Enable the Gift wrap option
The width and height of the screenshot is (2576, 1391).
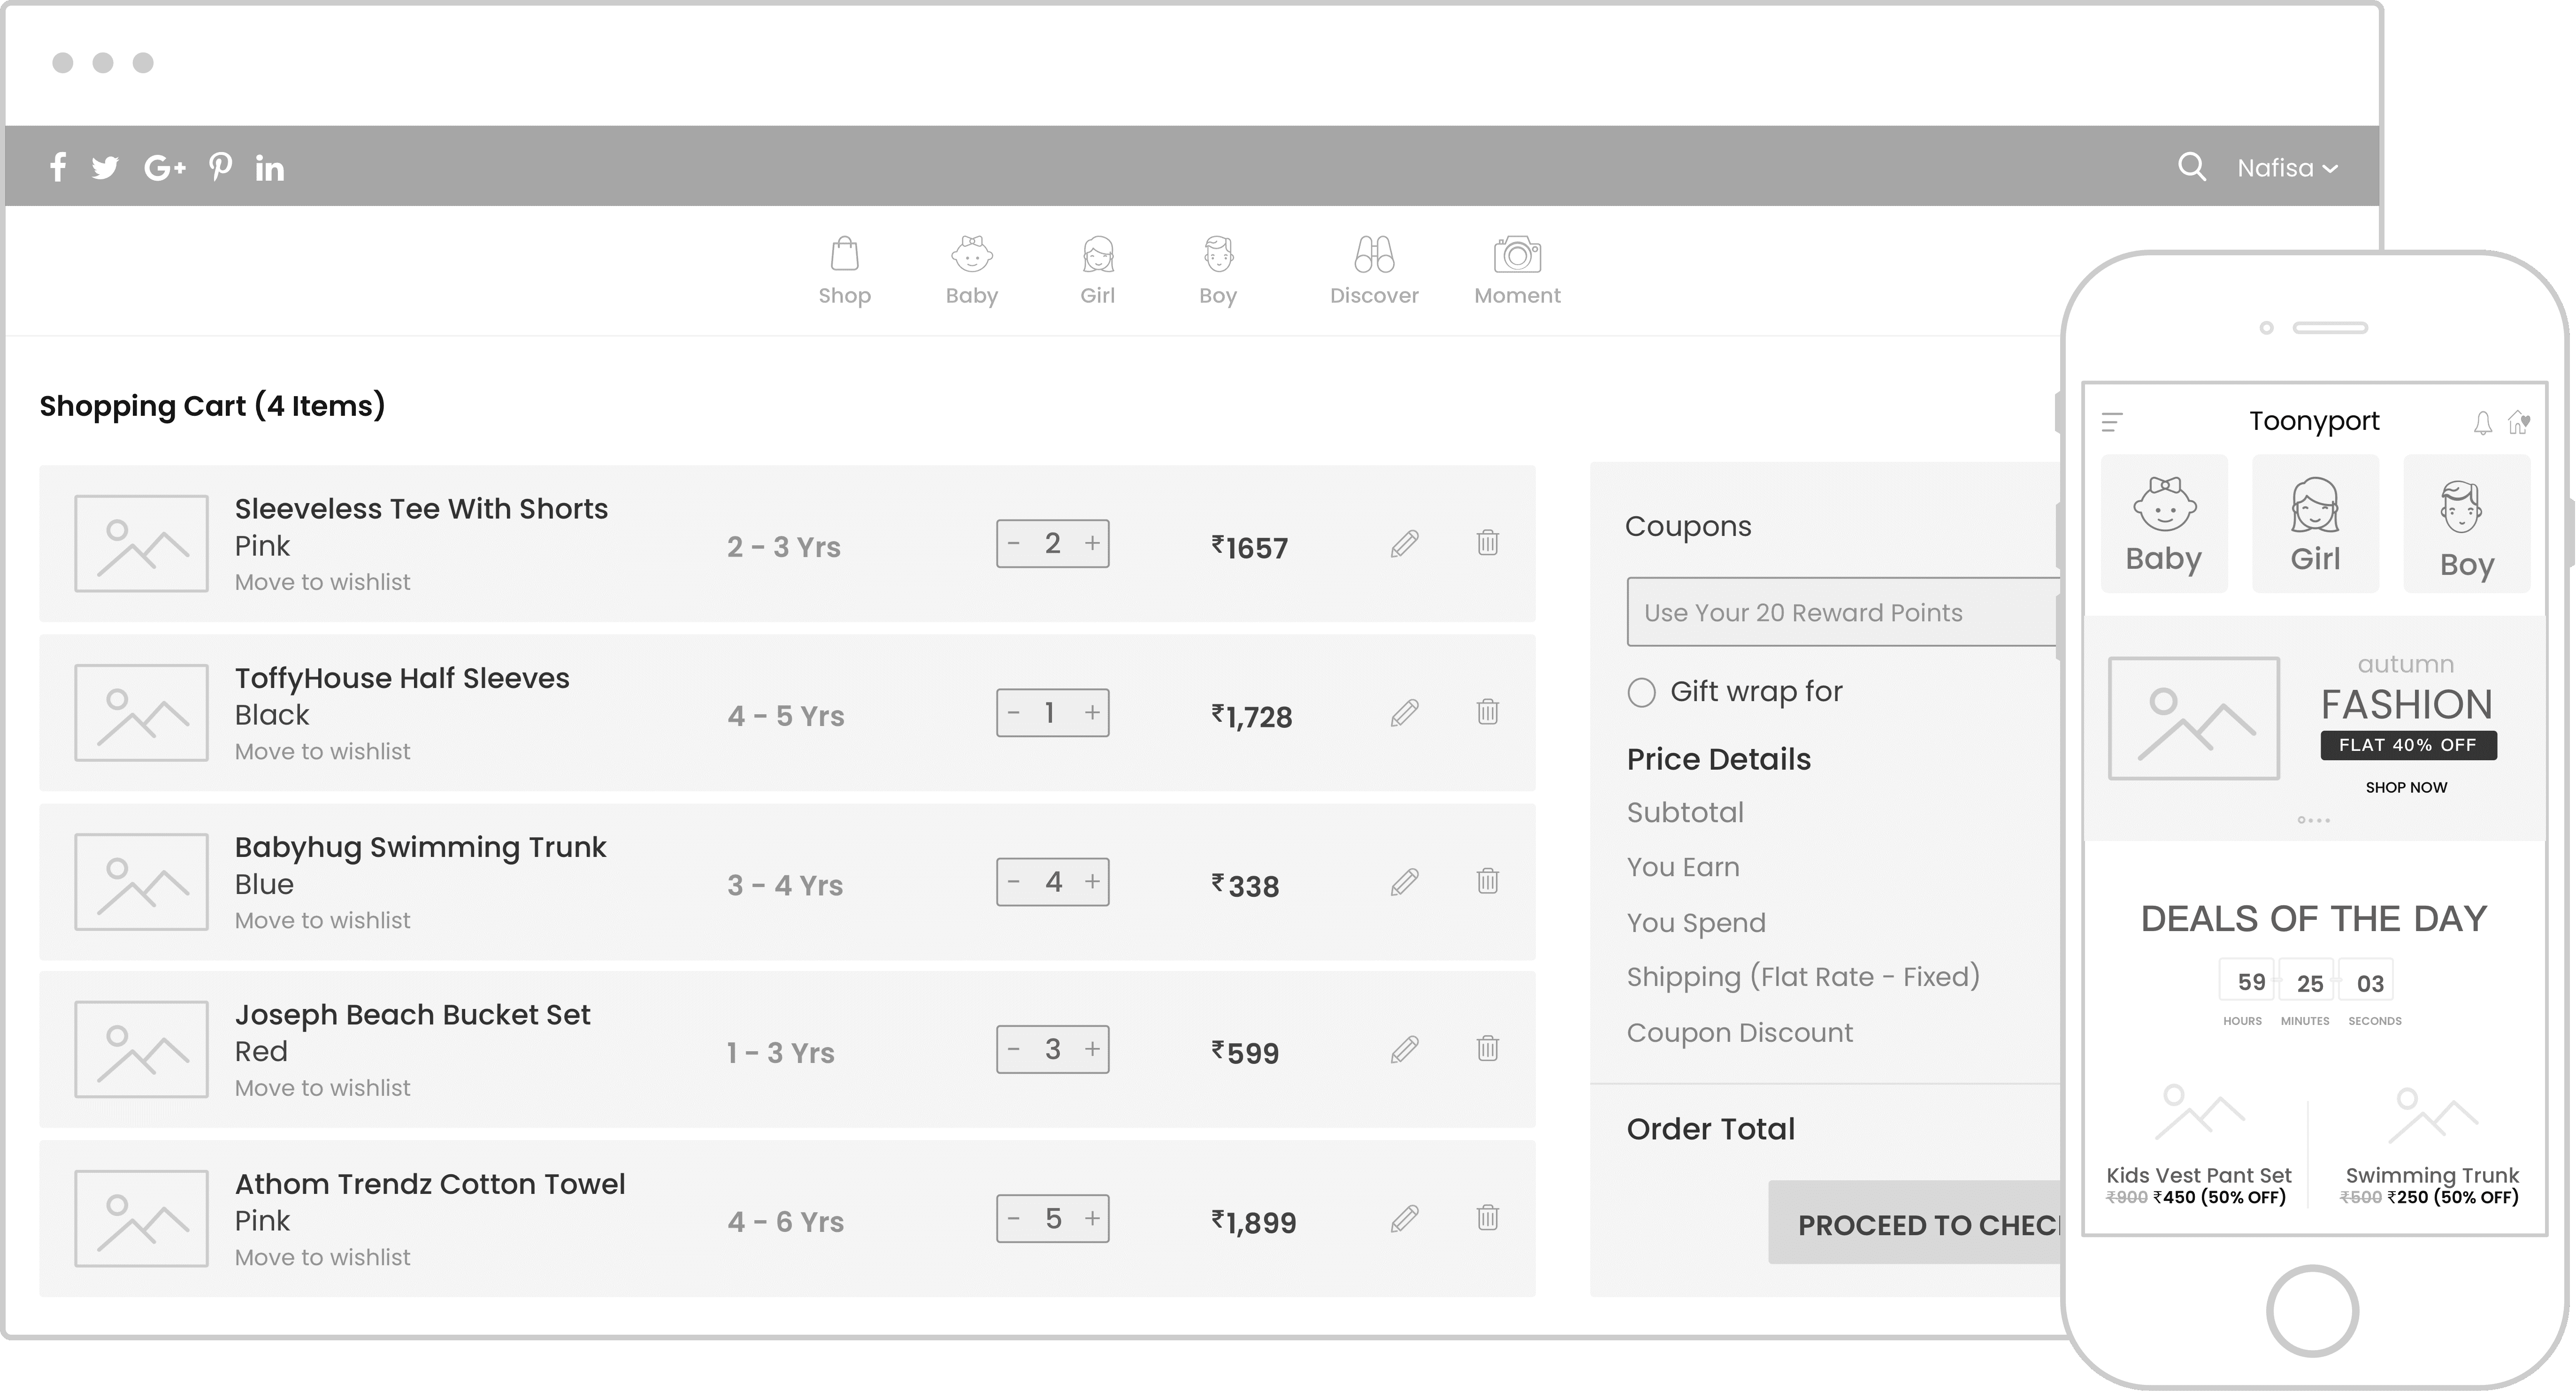(1641, 692)
